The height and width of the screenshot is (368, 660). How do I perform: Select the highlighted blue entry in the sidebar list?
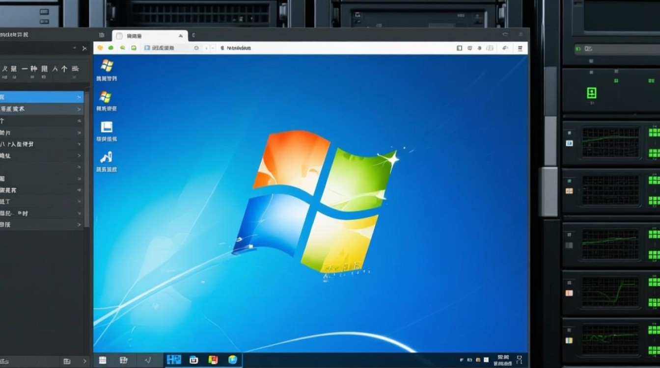[x=39, y=97]
